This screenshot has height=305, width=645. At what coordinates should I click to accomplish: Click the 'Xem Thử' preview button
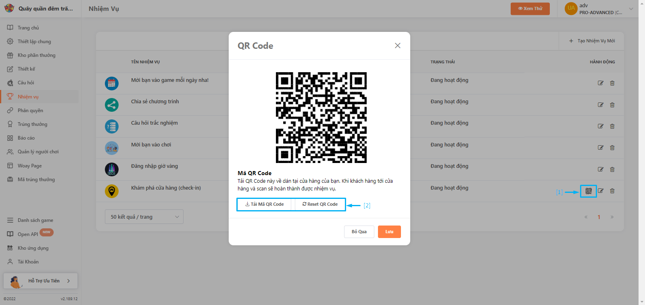tap(530, 8)
